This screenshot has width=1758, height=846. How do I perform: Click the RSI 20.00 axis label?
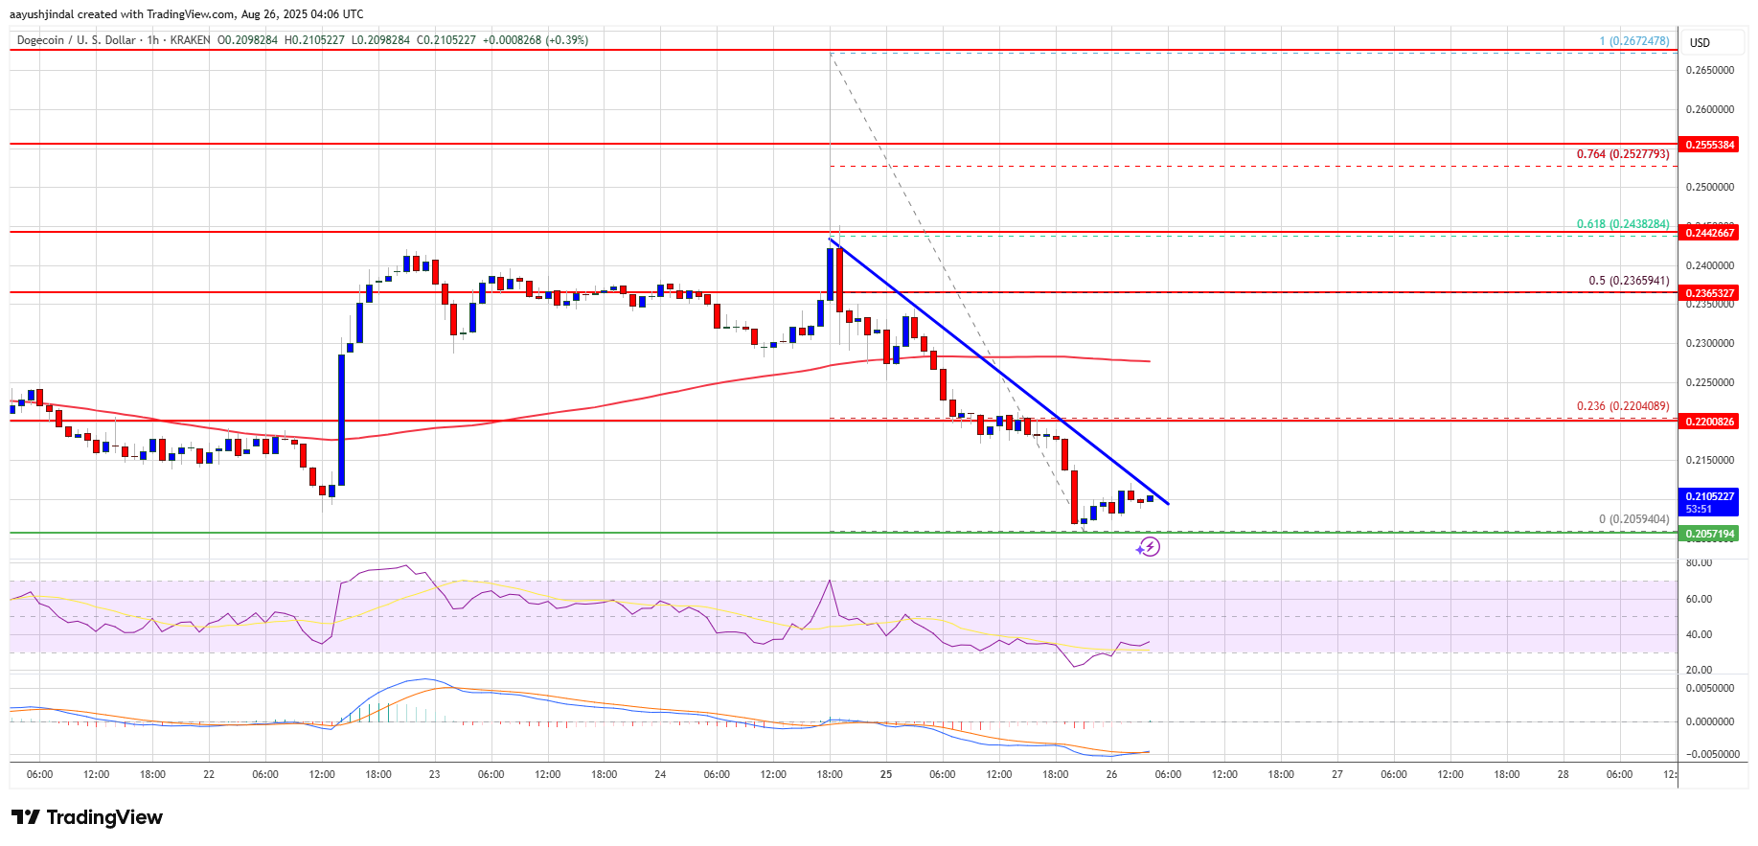click(x=1699, y=671)
